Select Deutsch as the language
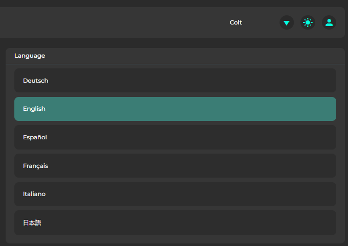Viewport: 348px width, 246px height. [x=175, y=81]
